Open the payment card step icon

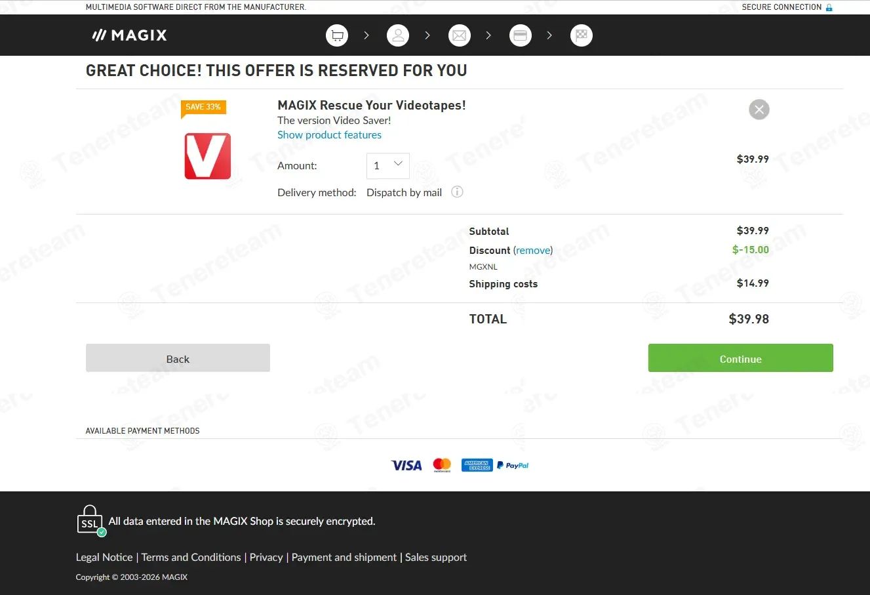(x=521, y=35)
